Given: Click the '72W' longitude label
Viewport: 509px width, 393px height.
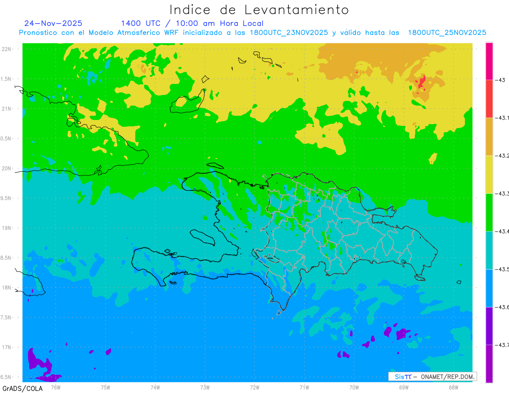Looking at the screenshot, I should pos(255,387).
